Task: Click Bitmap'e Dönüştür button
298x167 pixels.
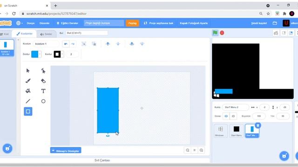Action: point(66,150)
